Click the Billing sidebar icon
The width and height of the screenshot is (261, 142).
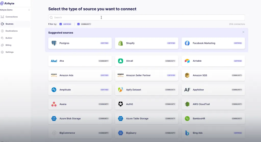2,45
